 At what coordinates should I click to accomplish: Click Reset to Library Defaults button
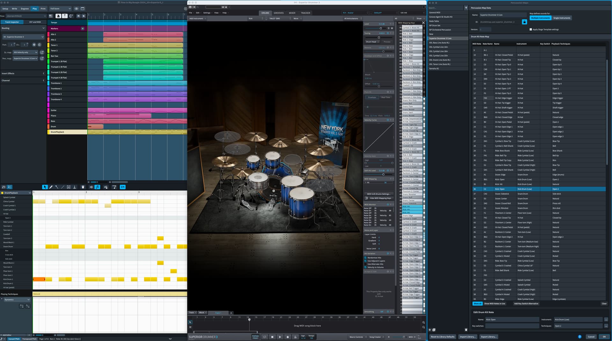(x=442, y=337)
